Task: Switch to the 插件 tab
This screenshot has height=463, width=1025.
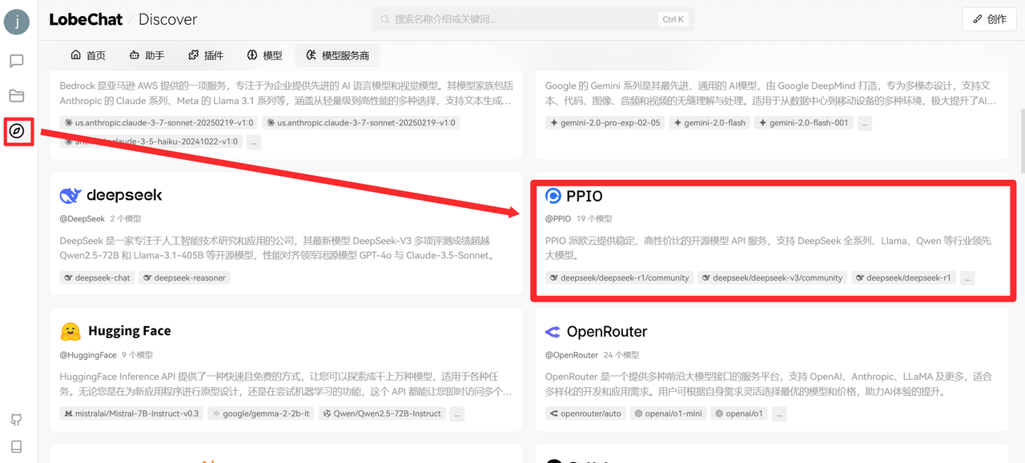Action: coord(205,55)
